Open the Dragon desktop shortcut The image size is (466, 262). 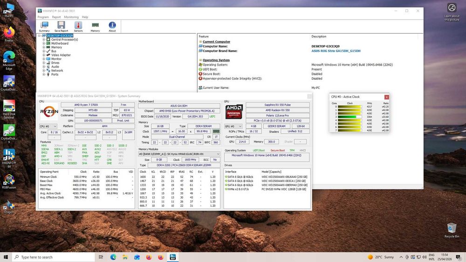tap(9, 206)
